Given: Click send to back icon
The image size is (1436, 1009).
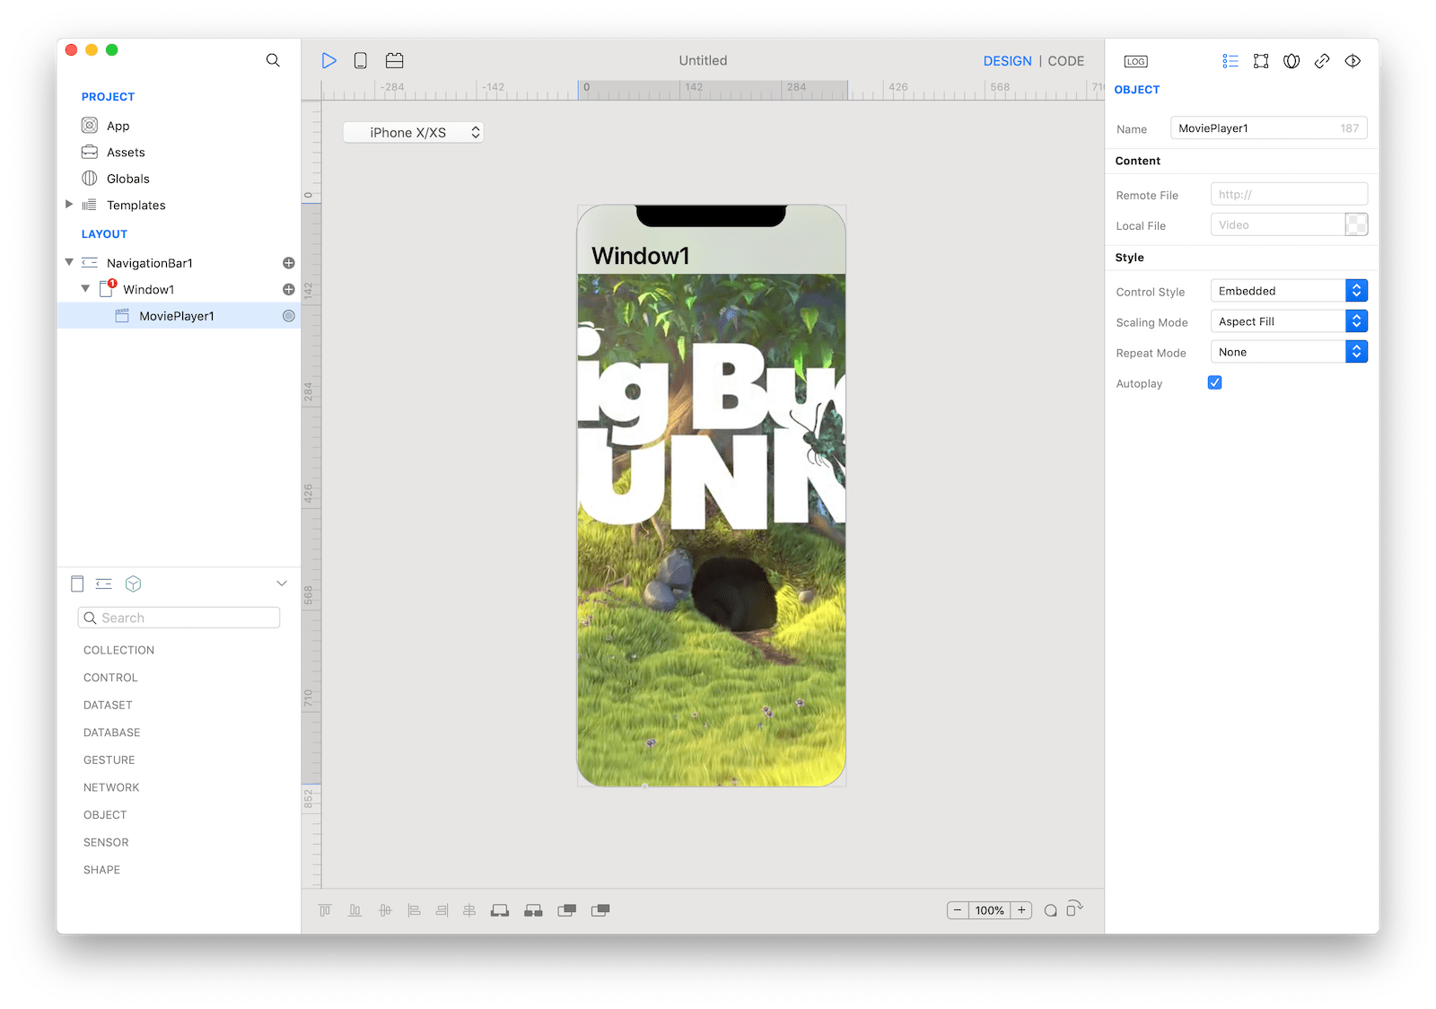Looking at the screenshot, I should tap(600, 910).
